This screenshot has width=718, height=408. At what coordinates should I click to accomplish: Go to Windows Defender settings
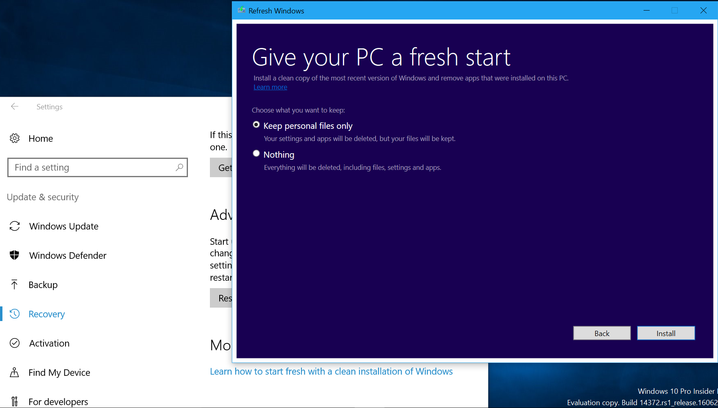click(x=68, y=256)
